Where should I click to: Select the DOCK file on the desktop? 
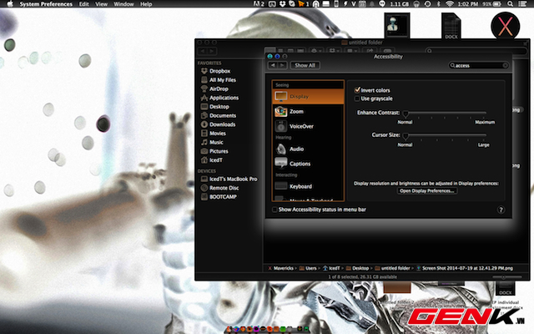[x=451, y=26]
